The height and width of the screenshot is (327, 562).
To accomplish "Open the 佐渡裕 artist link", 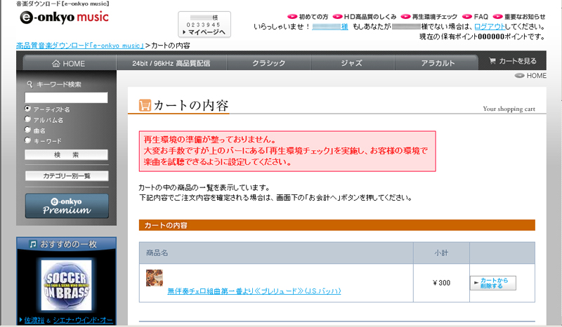I will 34,320.
